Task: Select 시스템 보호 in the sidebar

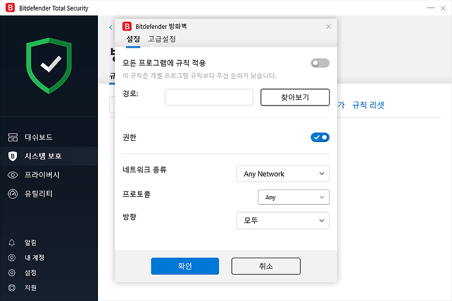Action: 49,156
